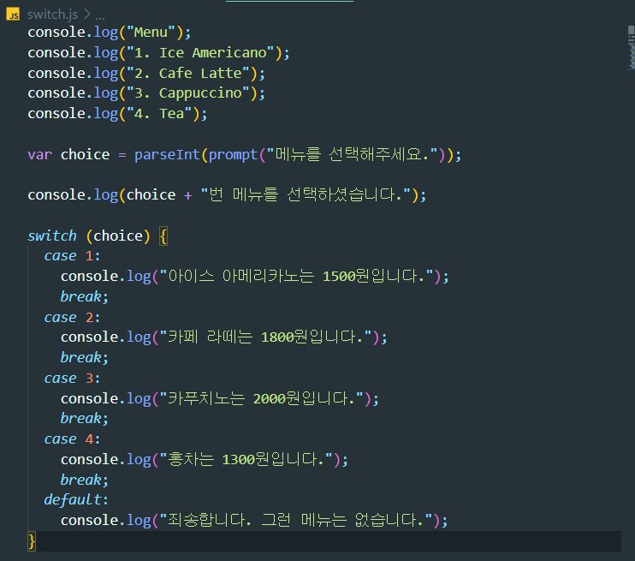Viewport: 635px width, 561px height.
Task: Click the "메뉴를 선택해주세요." string
Action: tap(353, 154)
